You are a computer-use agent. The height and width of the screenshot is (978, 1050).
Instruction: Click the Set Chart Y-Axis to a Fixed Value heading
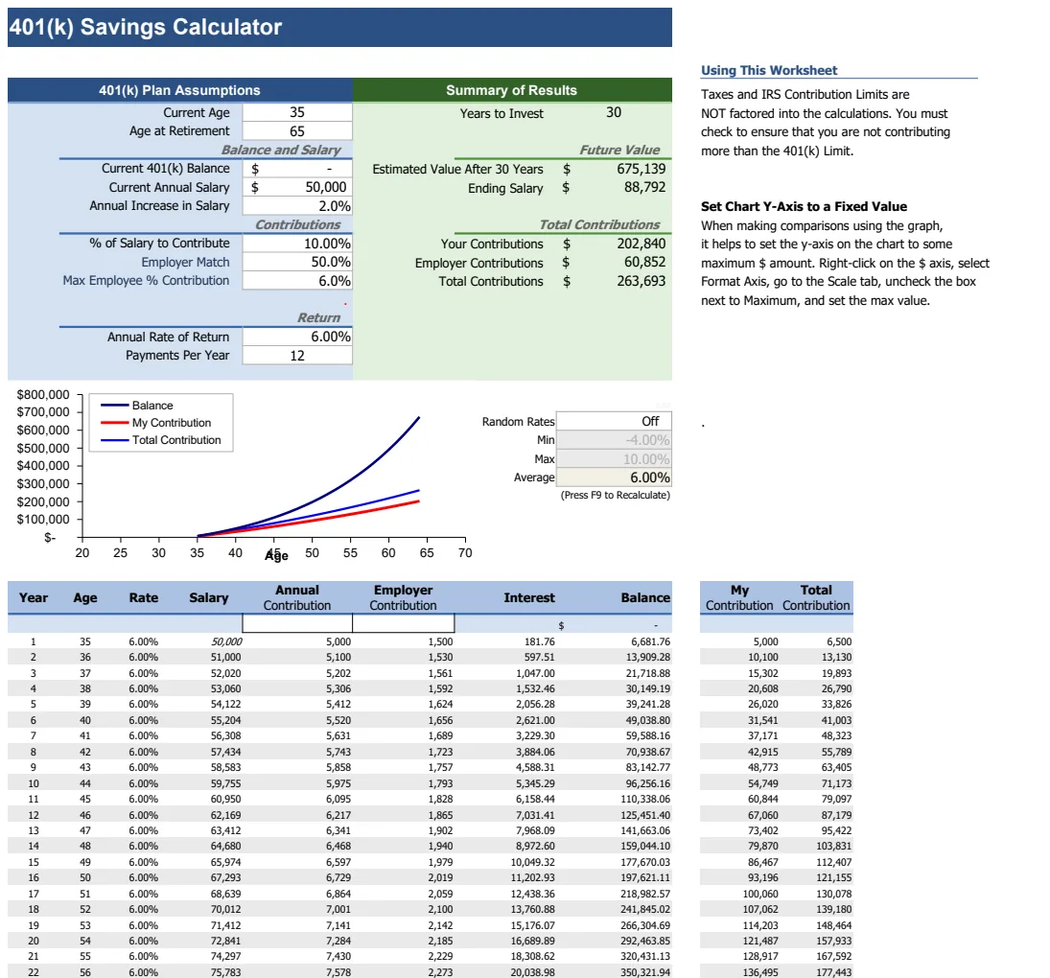click(804, 207)
